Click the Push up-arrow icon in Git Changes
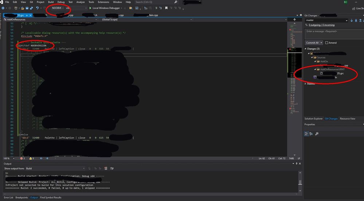 pos(360,20)
